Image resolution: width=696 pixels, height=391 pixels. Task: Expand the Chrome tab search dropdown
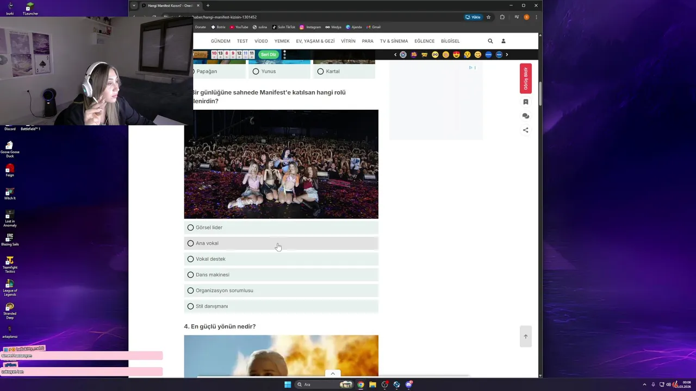point(134,5)
